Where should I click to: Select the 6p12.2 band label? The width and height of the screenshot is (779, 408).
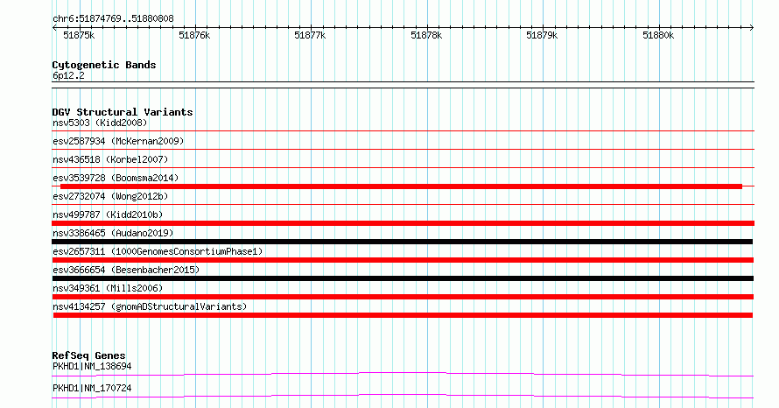click(68, 75)
